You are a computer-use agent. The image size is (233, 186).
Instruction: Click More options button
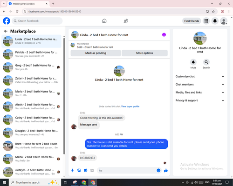(144, 53)
